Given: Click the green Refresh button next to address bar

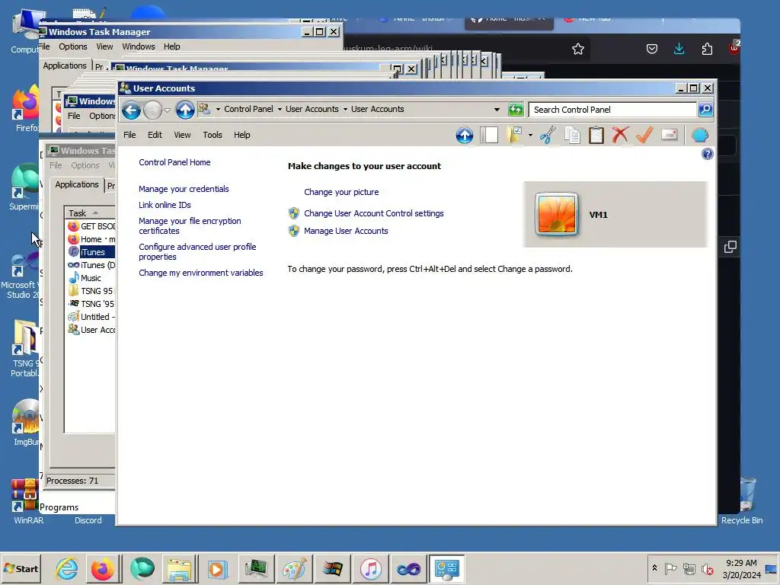Looking at the screenshot, I should click(x=516, y=110).
